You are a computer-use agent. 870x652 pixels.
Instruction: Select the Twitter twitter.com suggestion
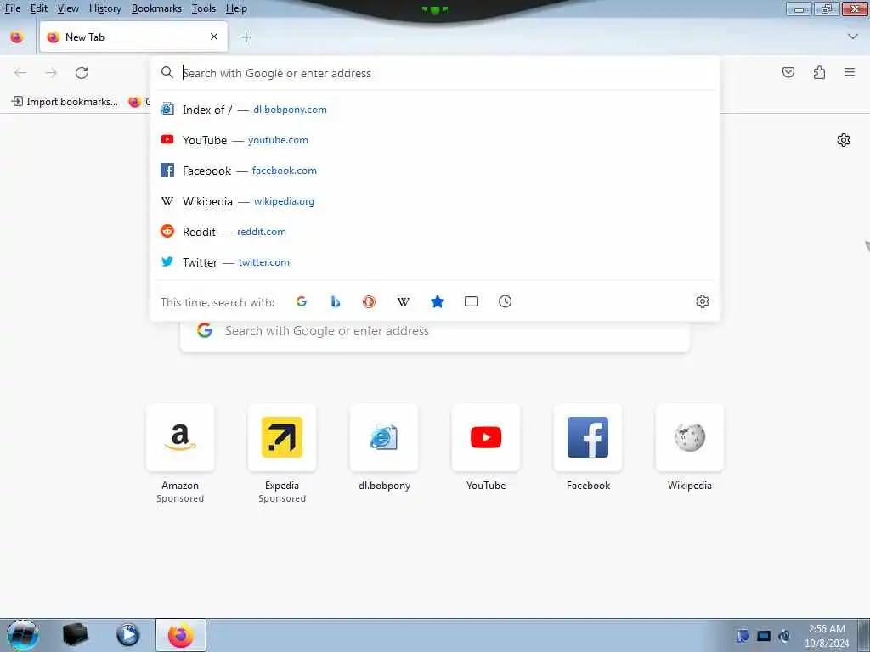pyautogui.click(x=435, y=261)
